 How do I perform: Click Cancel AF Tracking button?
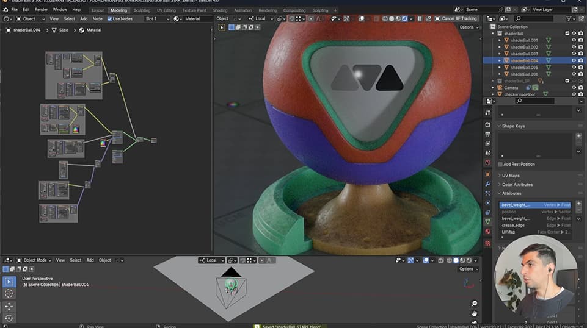(x=456, y=19)
